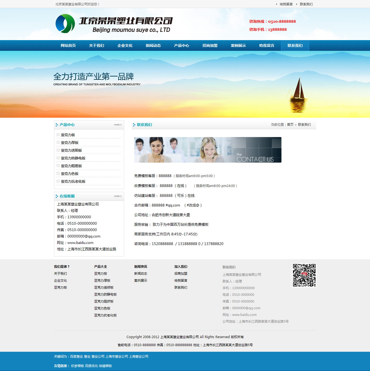
Task: Click the QR code image in footer
Action: (304, 275)
